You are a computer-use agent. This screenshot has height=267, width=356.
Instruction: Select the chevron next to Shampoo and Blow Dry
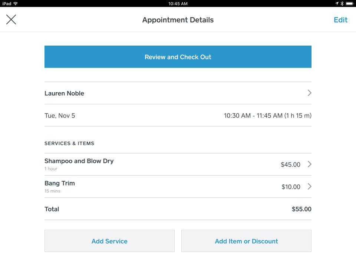pyautogui.click(x=309, y=164)
